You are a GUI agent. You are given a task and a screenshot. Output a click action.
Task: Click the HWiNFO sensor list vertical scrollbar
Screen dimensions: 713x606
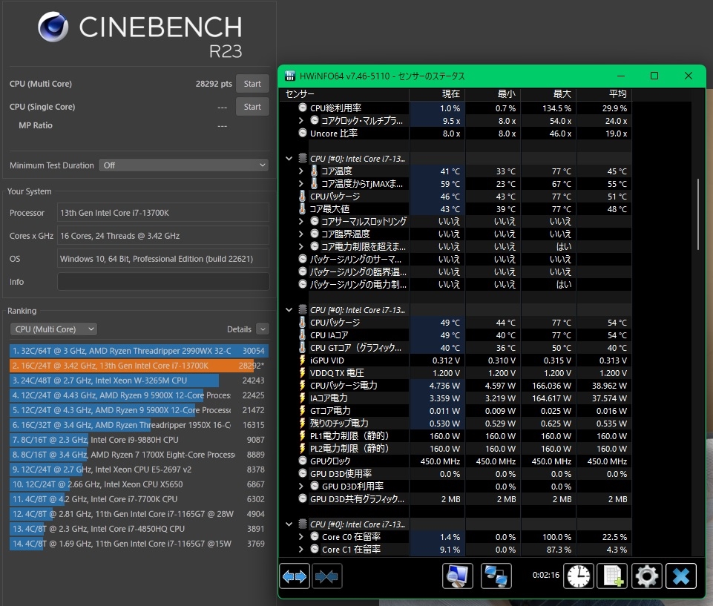(698, 214)
